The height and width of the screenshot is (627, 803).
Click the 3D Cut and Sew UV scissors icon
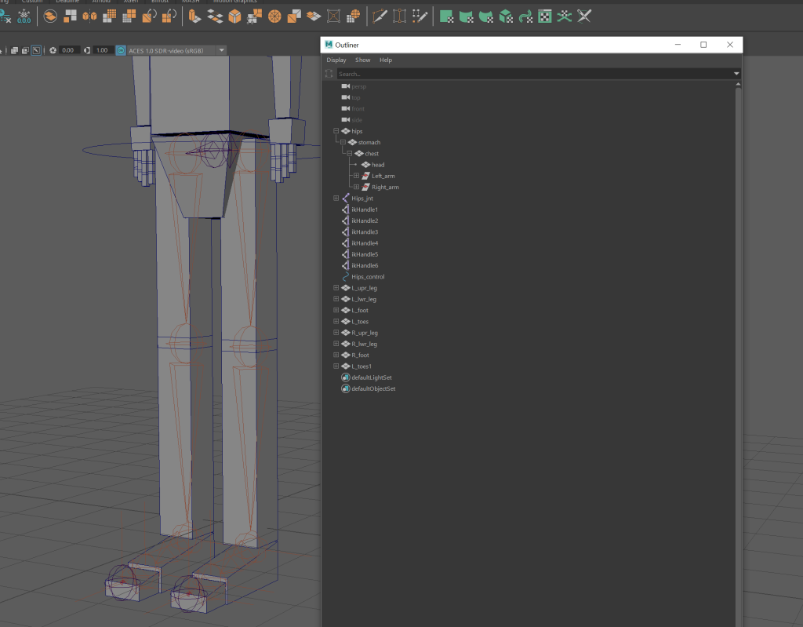click(584, 16)
